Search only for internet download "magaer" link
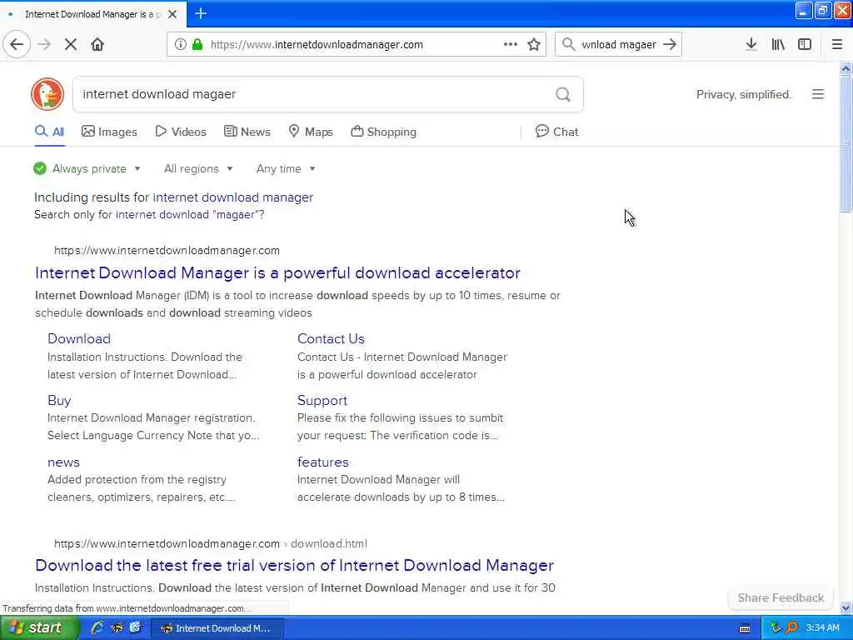This screenshot has height=640, width=853. [190, 214]
